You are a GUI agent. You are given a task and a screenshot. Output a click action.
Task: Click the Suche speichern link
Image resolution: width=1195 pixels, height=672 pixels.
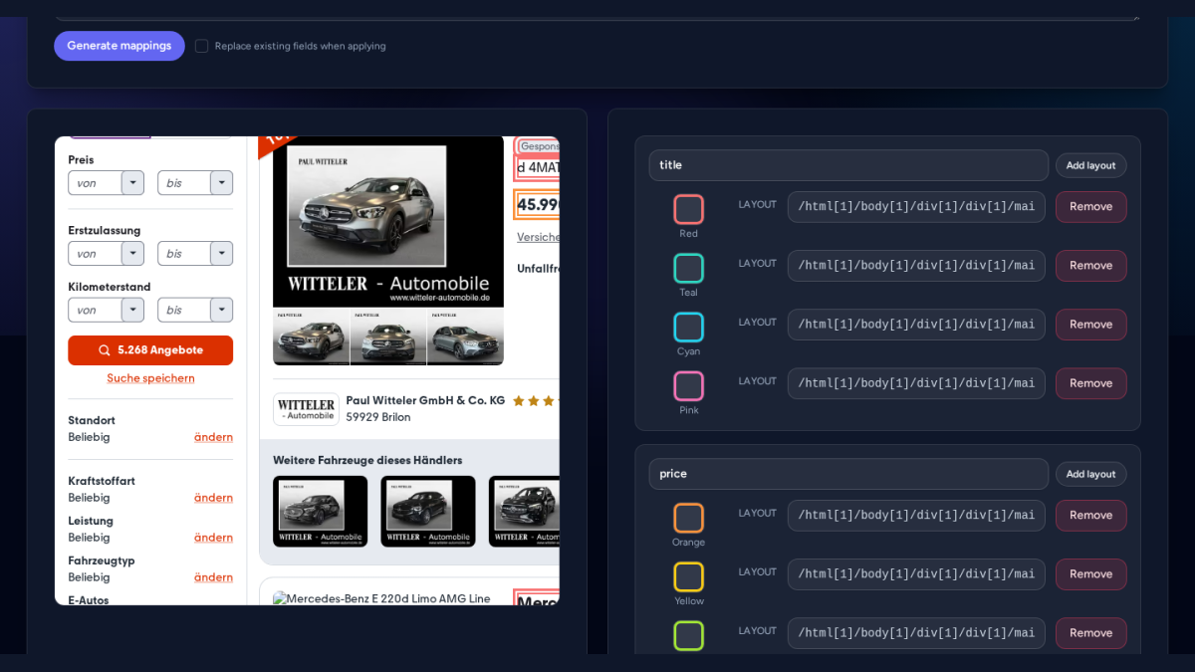(x=150, y=378)
